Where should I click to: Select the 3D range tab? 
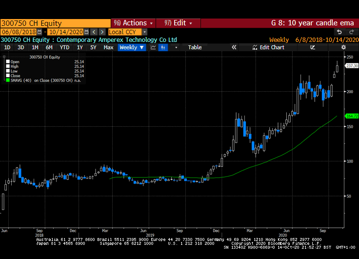pos(21,47)
